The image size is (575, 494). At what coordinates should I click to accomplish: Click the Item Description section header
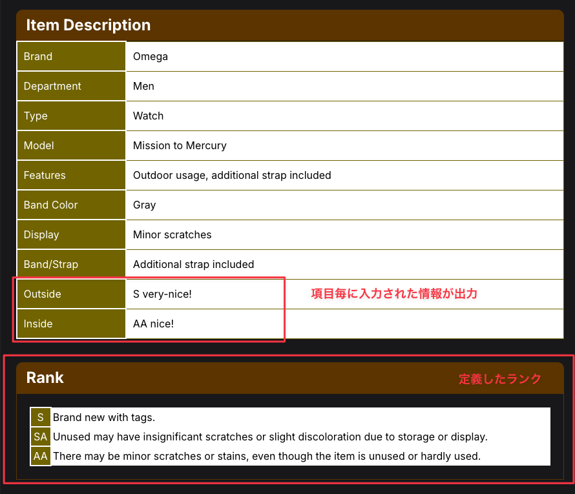pos(89,25)
